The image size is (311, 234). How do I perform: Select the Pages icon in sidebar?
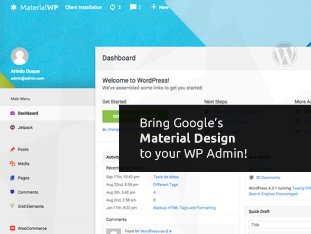pos(12,178)
